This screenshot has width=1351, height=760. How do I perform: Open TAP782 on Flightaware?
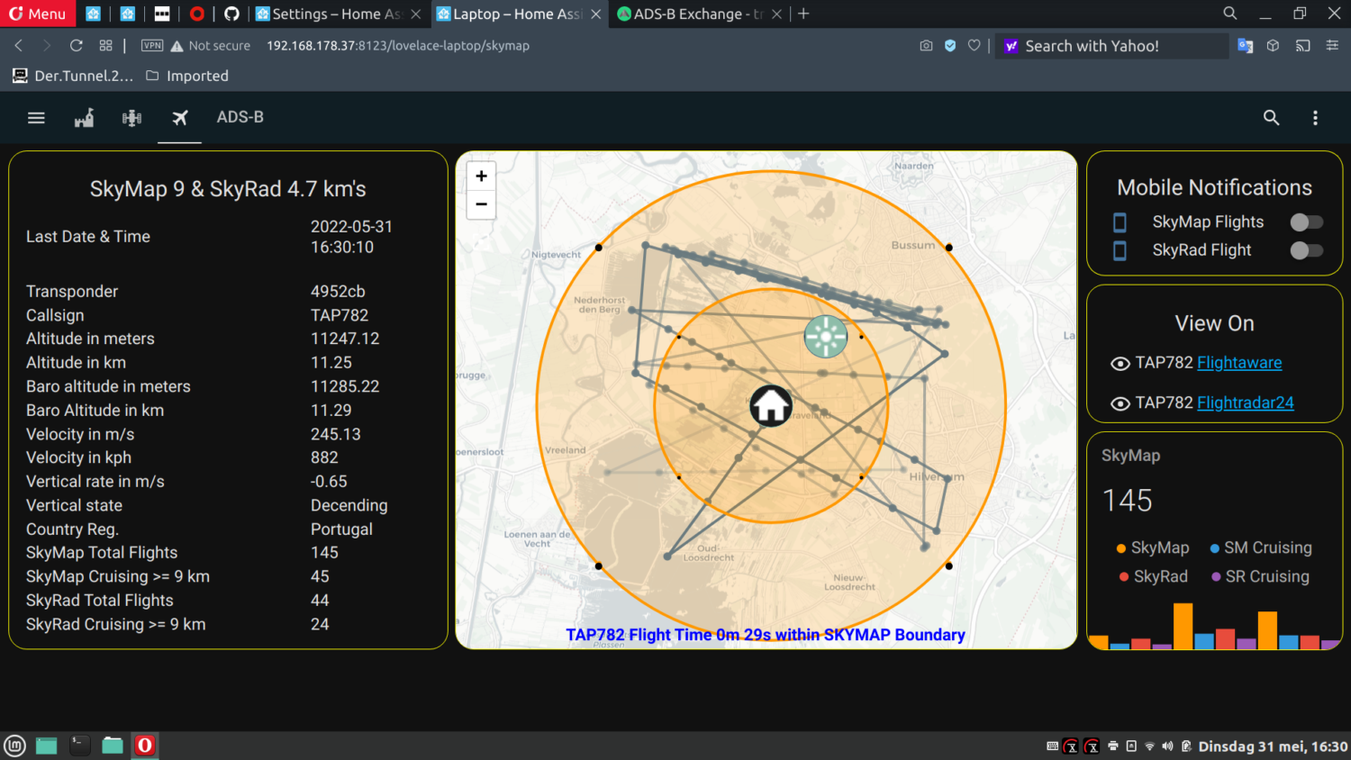click(1238, 363)
